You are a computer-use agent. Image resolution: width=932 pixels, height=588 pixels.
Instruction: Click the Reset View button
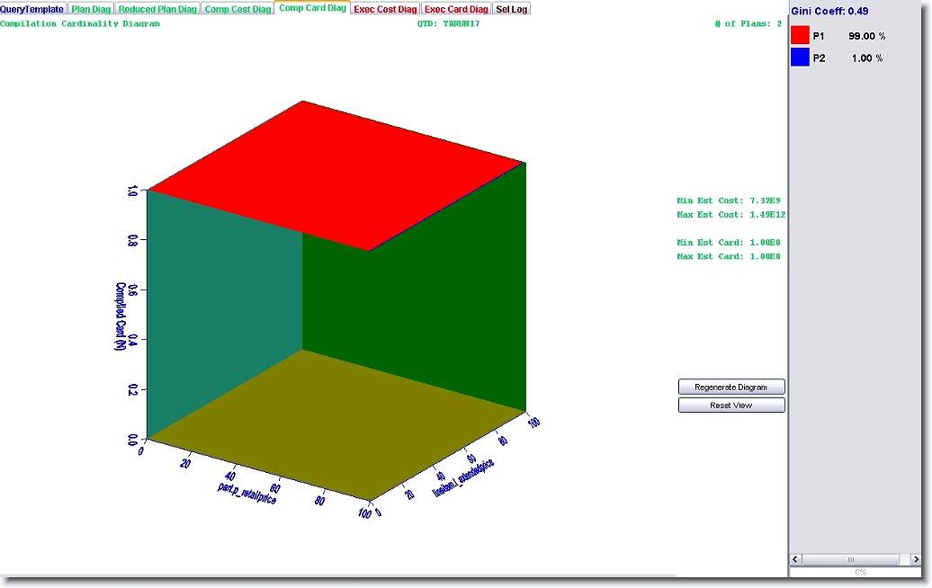[731, 405]
